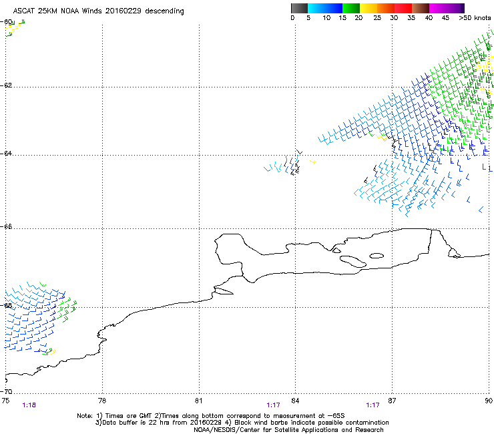The height and width of the screenshot is (434, 494).
Task: Click the 'NOAA/NESDIS/Center for Satellite Applications and Research' credit
Action: pyautogui.click(x=288, y=430)
